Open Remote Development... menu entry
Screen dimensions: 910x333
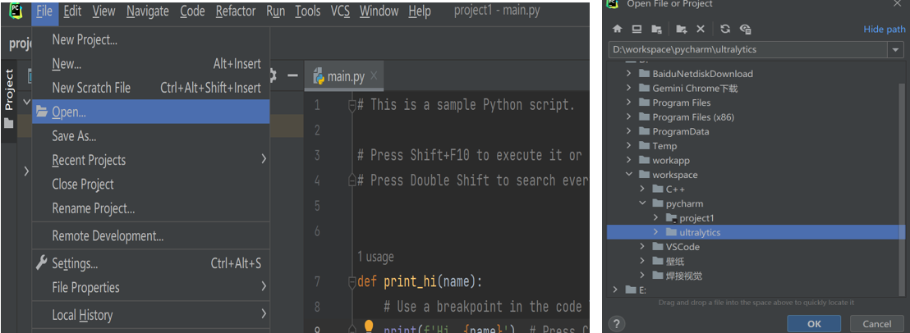tap(151, 235)
